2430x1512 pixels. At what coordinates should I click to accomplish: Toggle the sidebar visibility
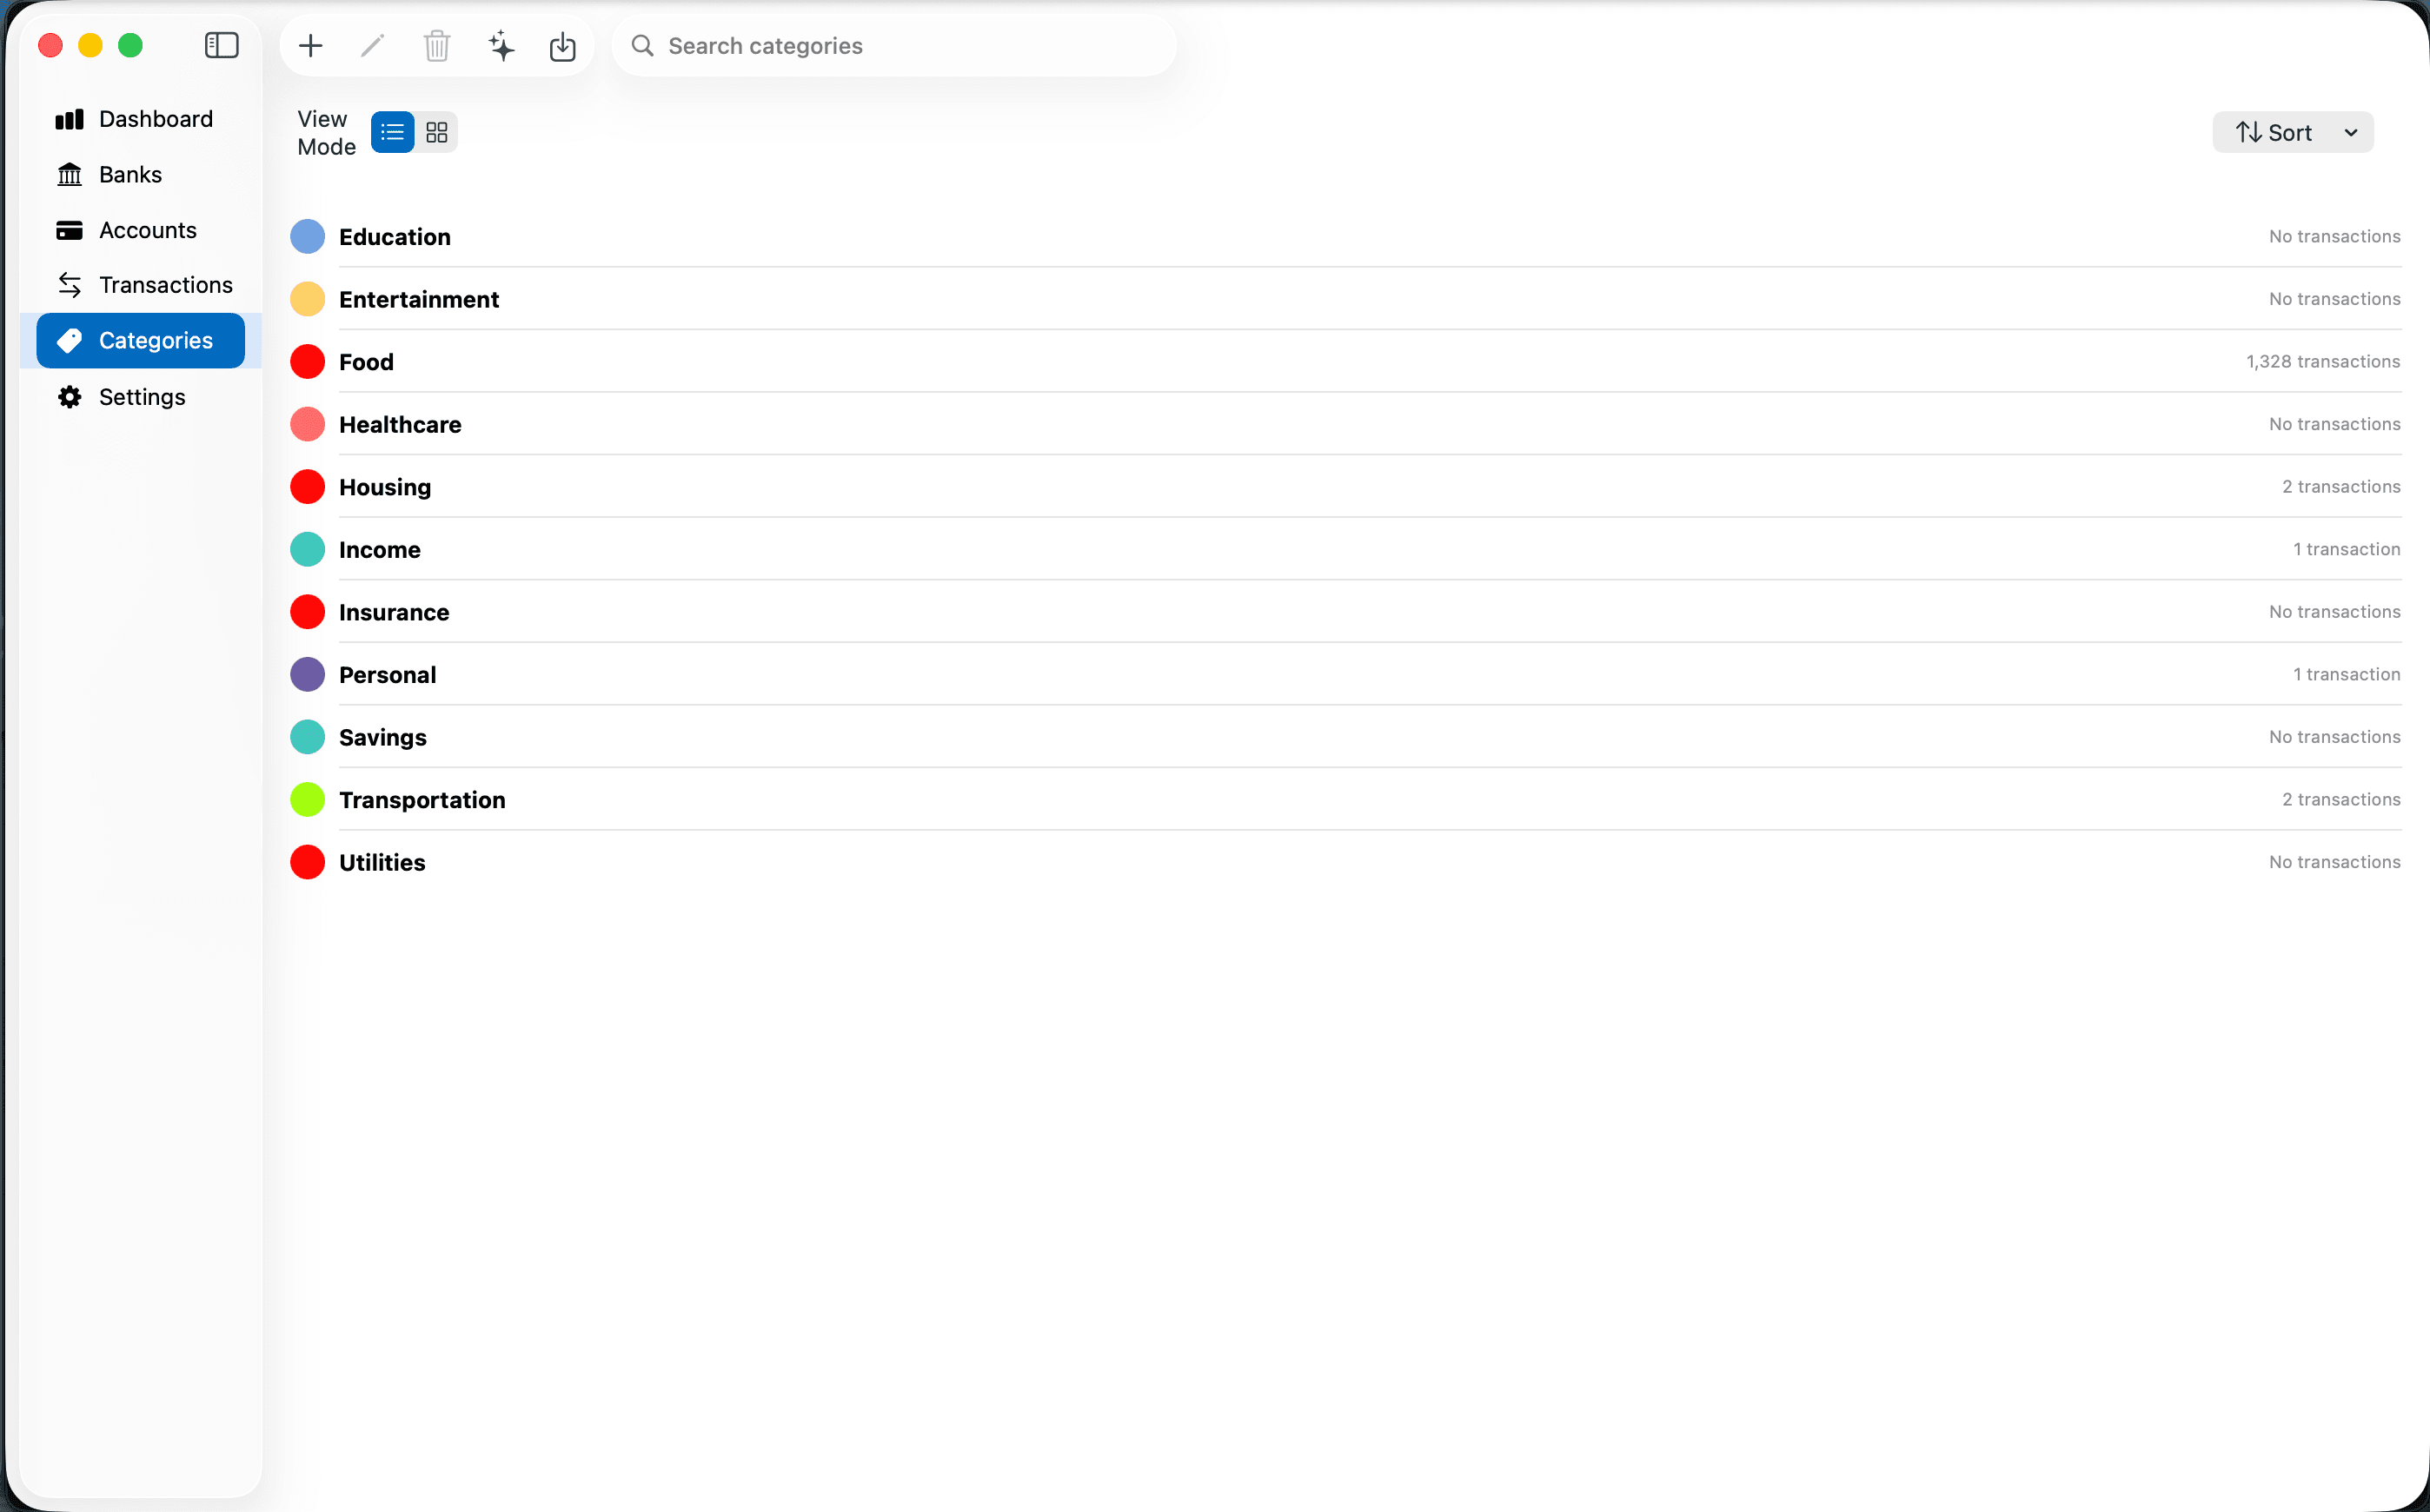[220, 45]
